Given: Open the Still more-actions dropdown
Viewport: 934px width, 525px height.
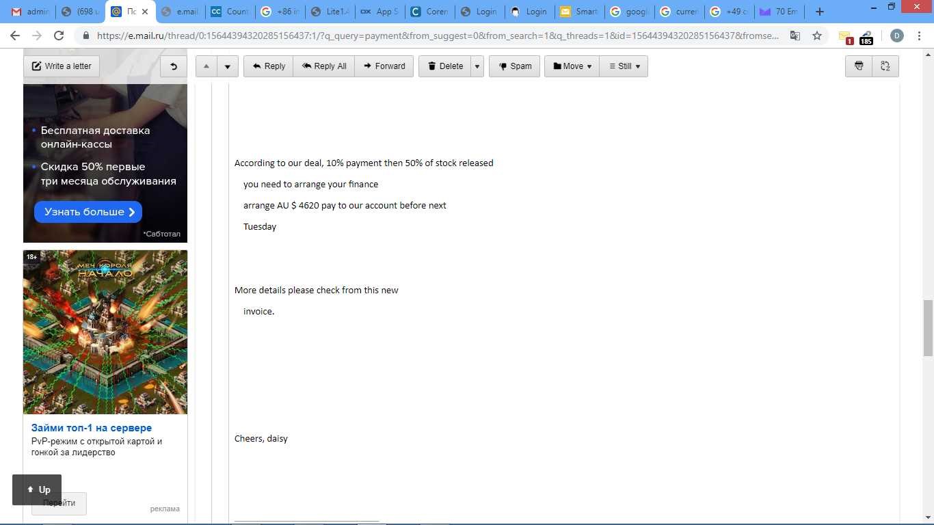Looking at the screenshot, I should pyautogui.click(x=624, y=66).
